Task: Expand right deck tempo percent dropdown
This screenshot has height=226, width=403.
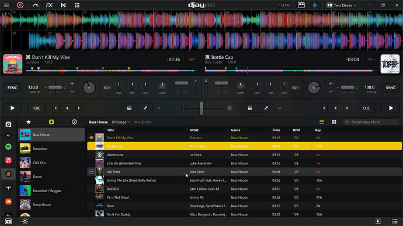Action: [x=371, y=92]
